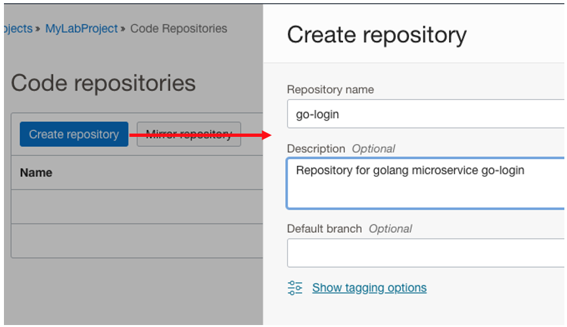Image resolution: width=567 pixels, height=327 pixels.
Task: Click the Description field label
Action: click(315, 149)
